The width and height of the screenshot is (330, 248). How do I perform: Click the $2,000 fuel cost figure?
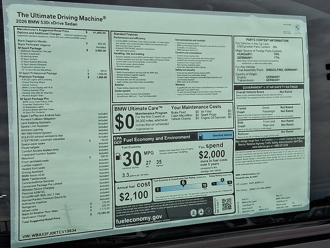(212, 154)
